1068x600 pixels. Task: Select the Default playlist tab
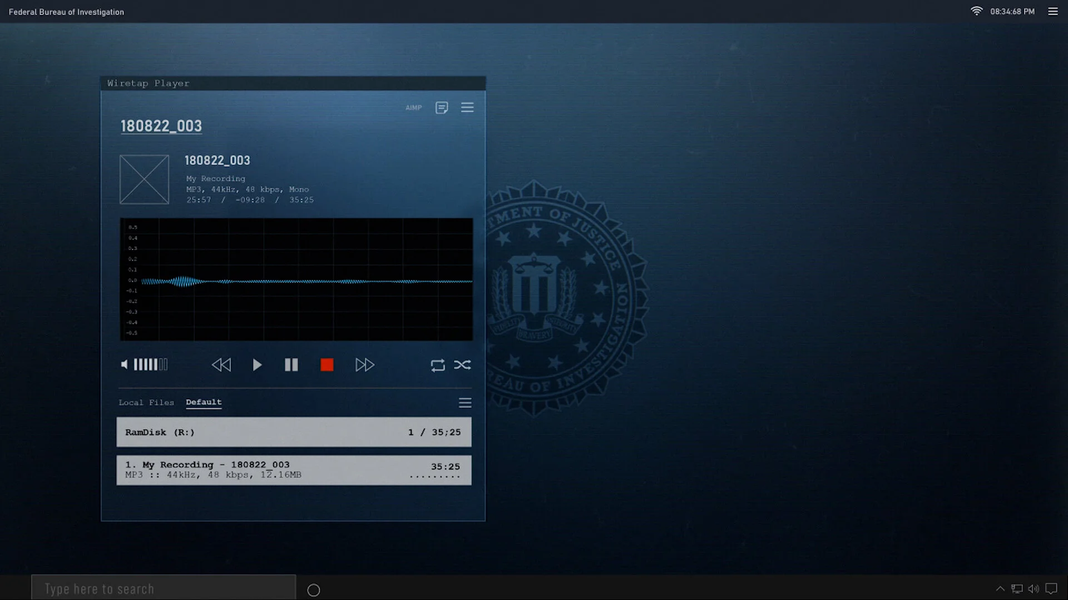204,402
